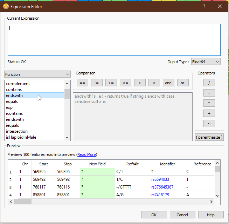This screenshot has width=229, height=224.
Task: Click the Cancel button
Action: click(182, 215)
